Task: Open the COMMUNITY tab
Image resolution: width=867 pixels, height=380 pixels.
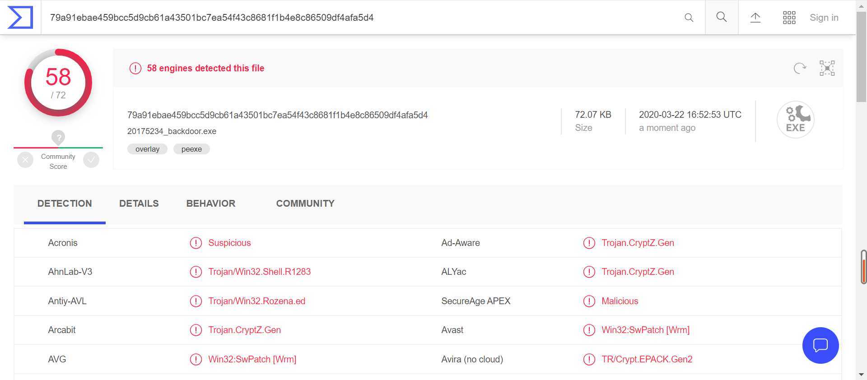Action: point(305,204)
